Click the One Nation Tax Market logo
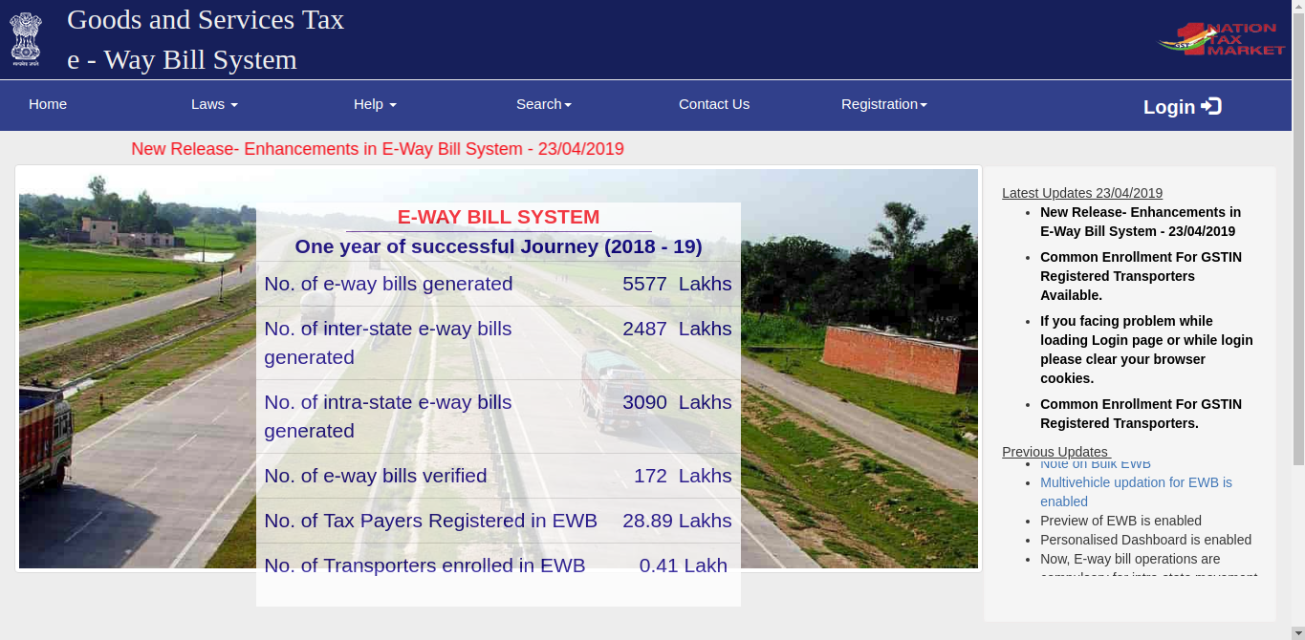Screen dimensions: 1305x640 click(x=1221, y=38)
